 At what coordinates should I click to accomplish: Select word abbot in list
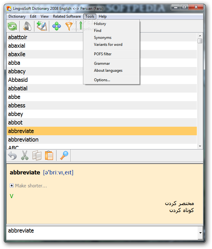(x=102, y=123)
